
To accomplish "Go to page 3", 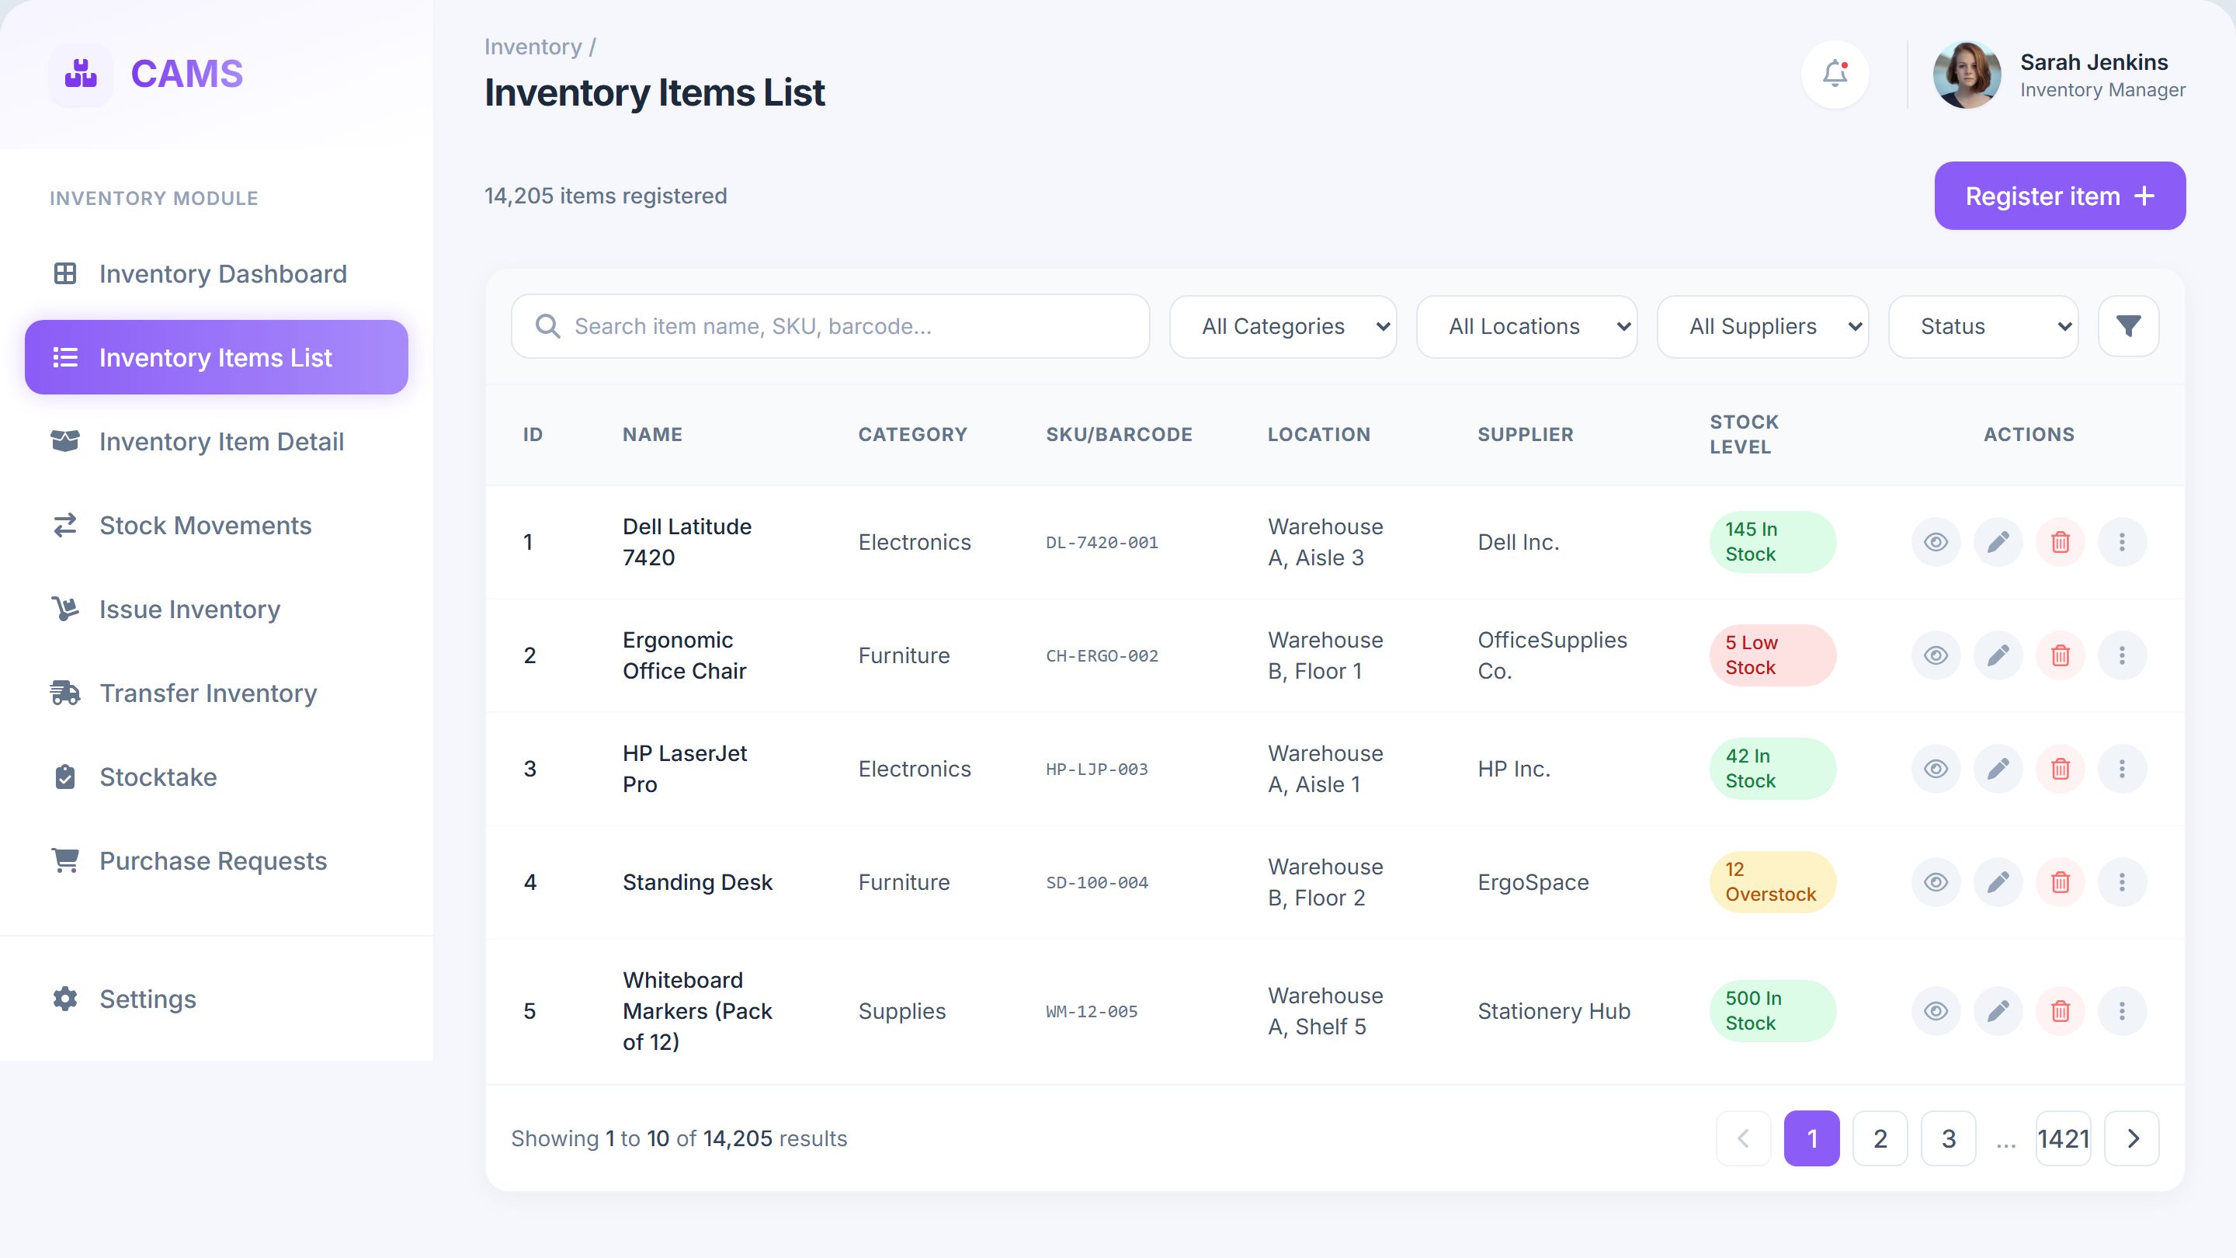I will coord(1949,1138).
